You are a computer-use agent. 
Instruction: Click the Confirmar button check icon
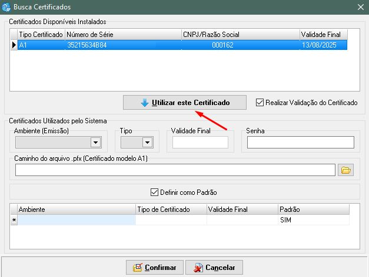[137, 268]
